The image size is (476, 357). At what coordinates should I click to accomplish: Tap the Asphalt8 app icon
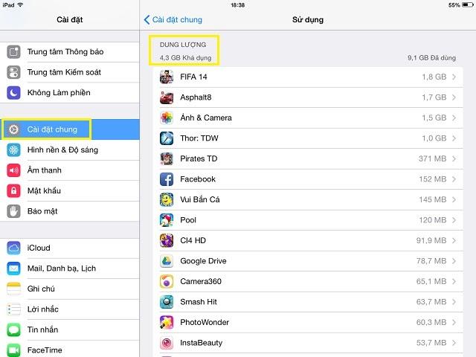point(167,97)
